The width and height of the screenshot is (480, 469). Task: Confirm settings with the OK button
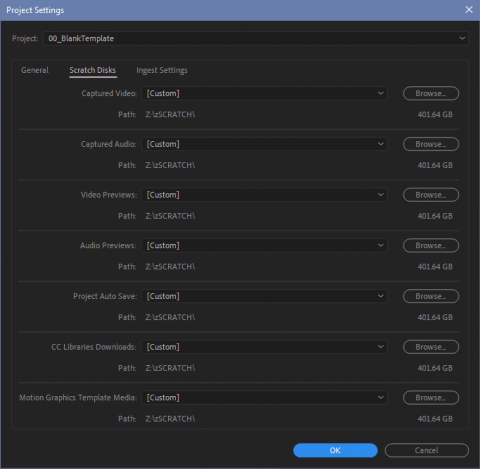point(335,450)
